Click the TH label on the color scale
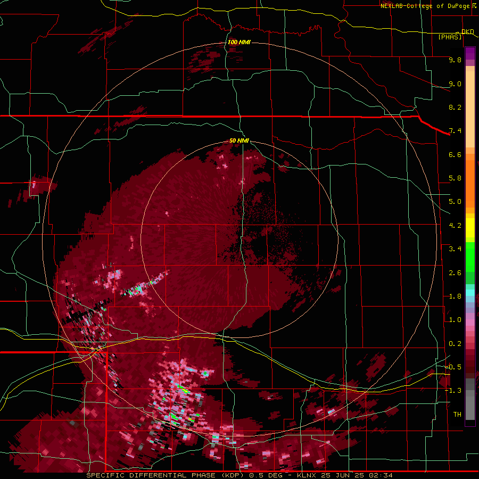The width and height of the screenshot is (479, 479). (x=457, y=415)
